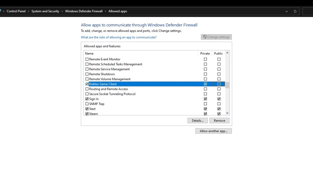Click Allow another app... button

click(x=214, y=131)
